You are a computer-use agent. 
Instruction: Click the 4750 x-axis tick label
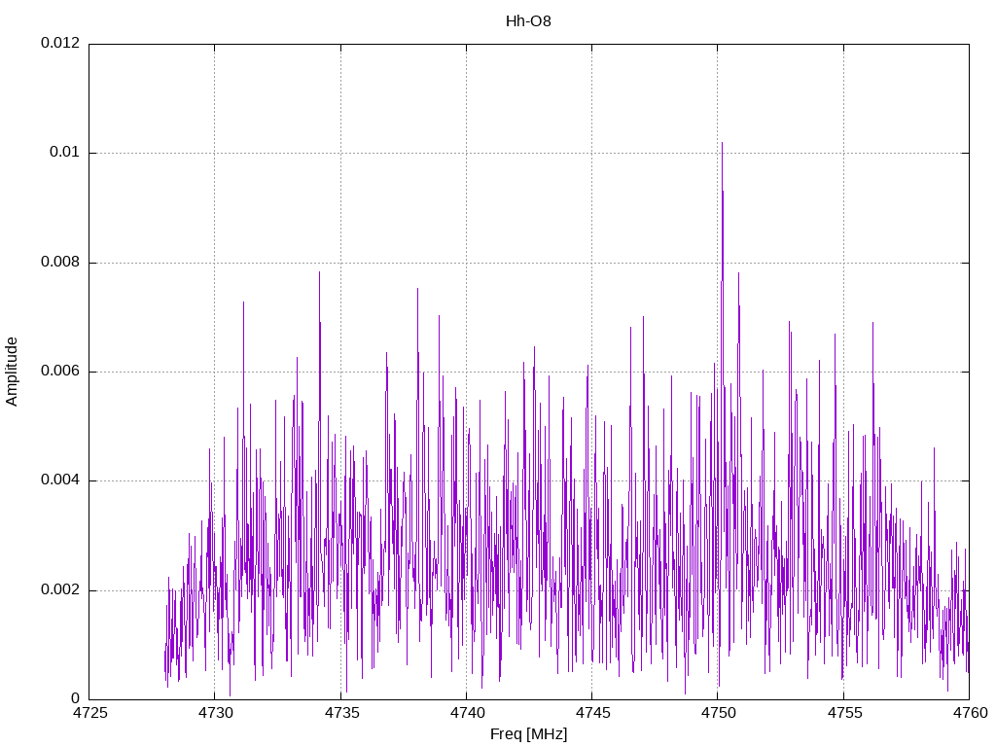718,713
